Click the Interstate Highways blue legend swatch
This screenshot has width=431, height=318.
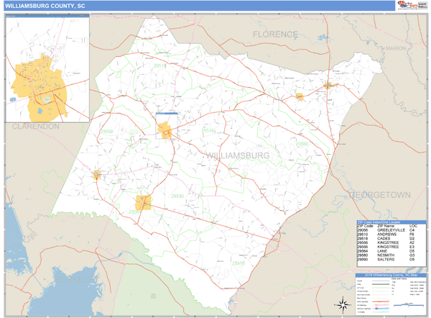tap(381, 309)
